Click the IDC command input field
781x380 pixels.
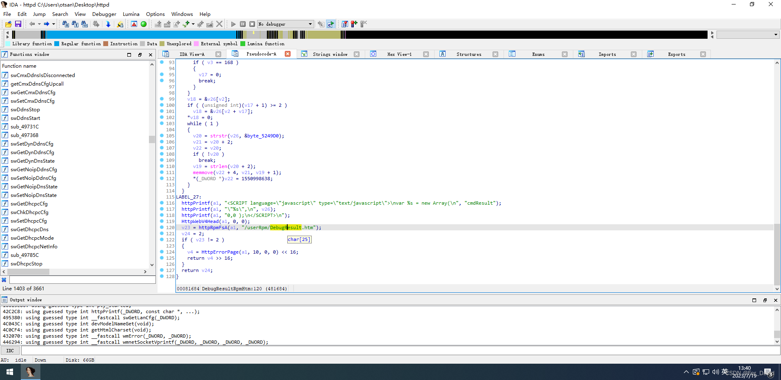400,351
